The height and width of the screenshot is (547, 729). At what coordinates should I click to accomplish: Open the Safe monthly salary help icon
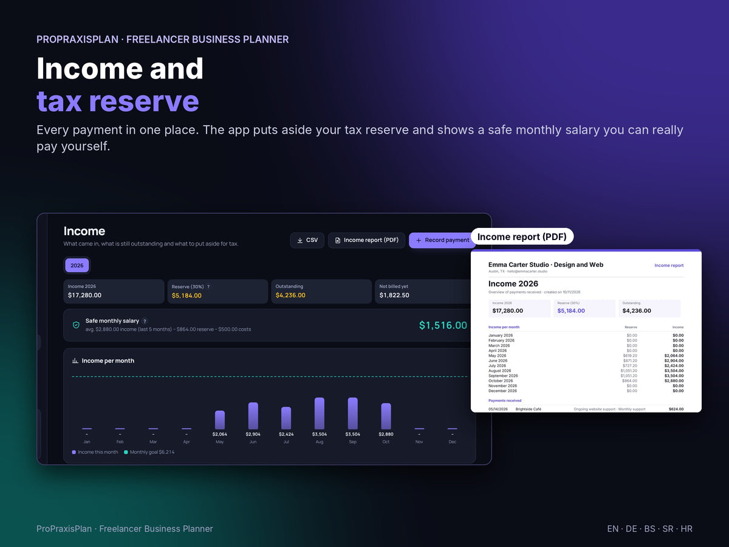pos(145,321)
